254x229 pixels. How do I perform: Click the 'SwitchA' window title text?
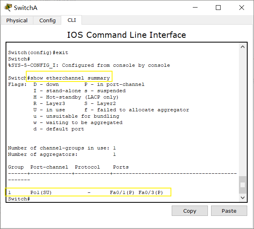(25, 8)
